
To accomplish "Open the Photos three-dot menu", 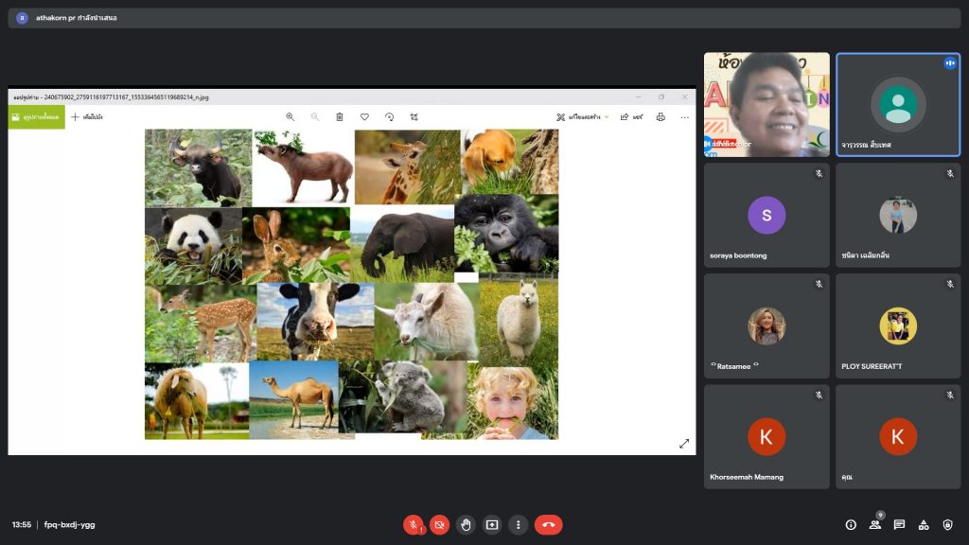I will coord(685,117).
